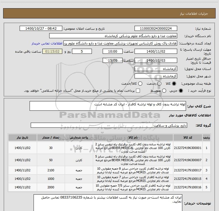Click the اطلاعات کالاهای مورد نیاز heading
This screenshot has width=219, height=211.
click(x=190, y=115)
